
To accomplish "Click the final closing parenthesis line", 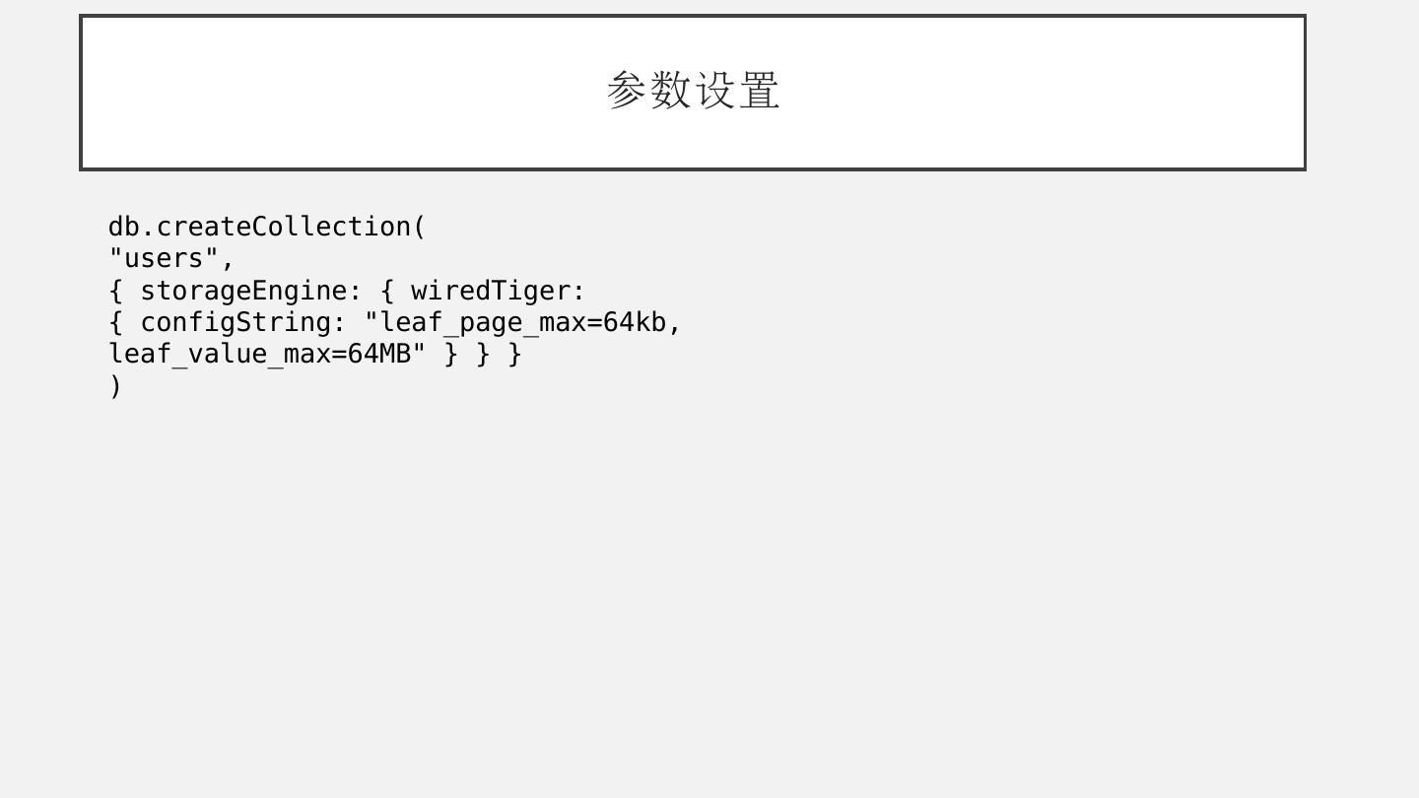I will 115,386.
